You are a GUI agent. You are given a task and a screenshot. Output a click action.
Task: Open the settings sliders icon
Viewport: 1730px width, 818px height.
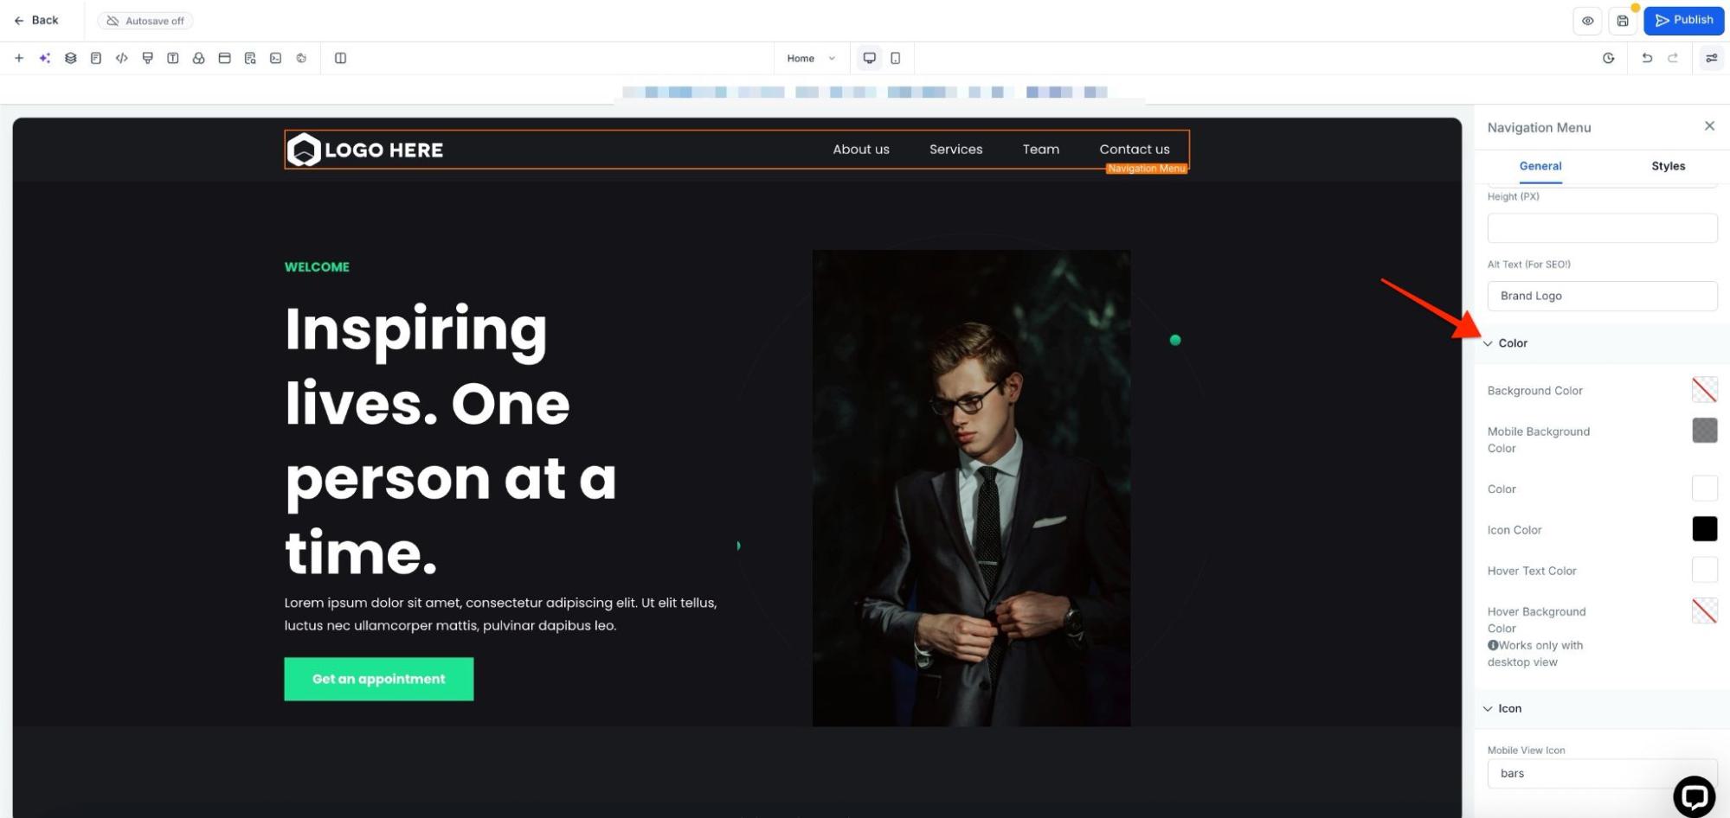tap(1711, 58)
